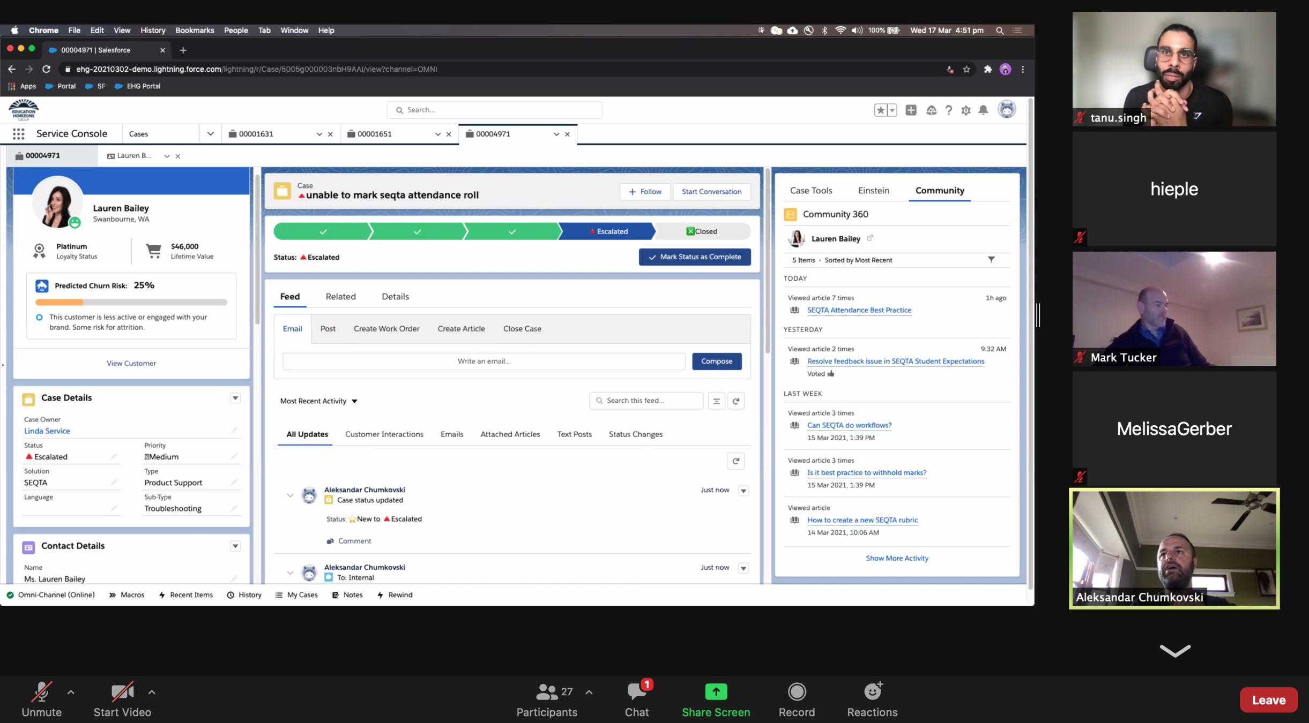Expand the Case Details section dropdown

coord(235,398)
